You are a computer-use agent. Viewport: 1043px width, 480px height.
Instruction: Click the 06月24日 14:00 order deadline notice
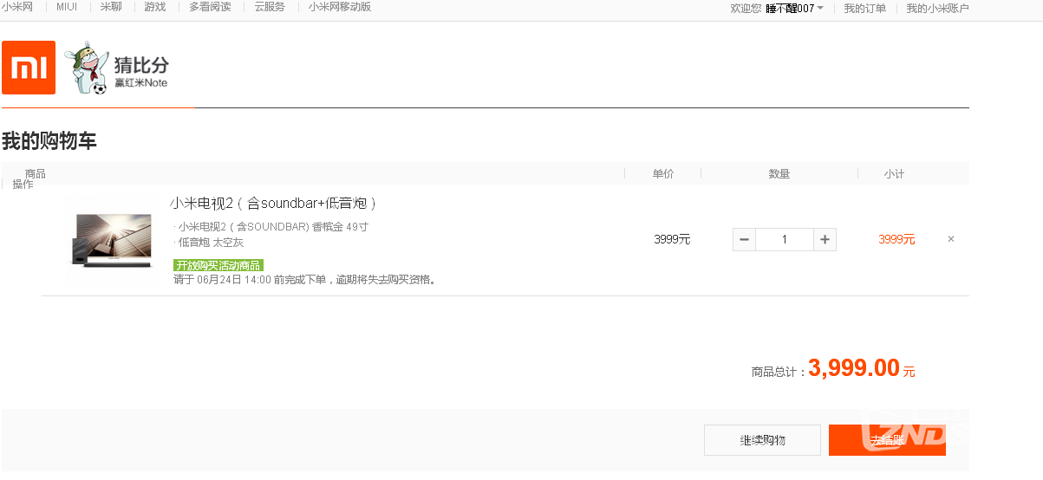point(306,280)
